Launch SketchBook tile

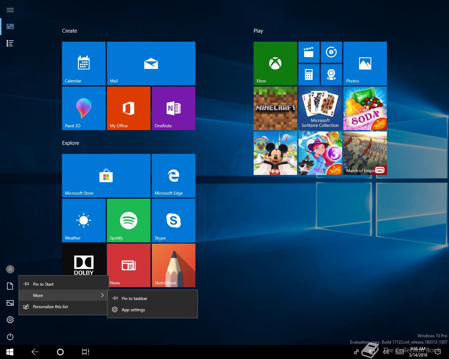coord(174,265)
